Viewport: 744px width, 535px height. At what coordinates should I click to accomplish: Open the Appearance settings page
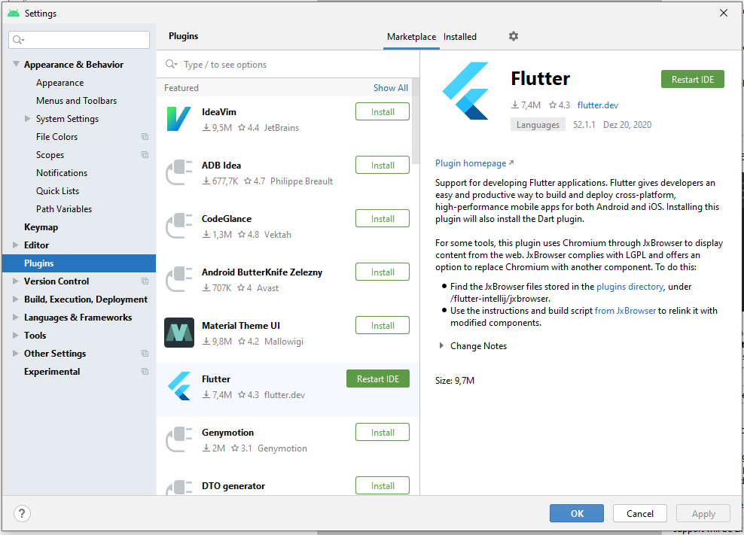pyautogui.click(x=59, y=83)
